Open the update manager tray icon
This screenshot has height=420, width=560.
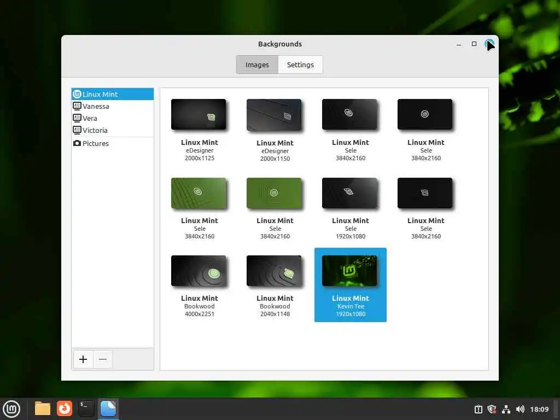pyautogui.click(x=478, y=409)
